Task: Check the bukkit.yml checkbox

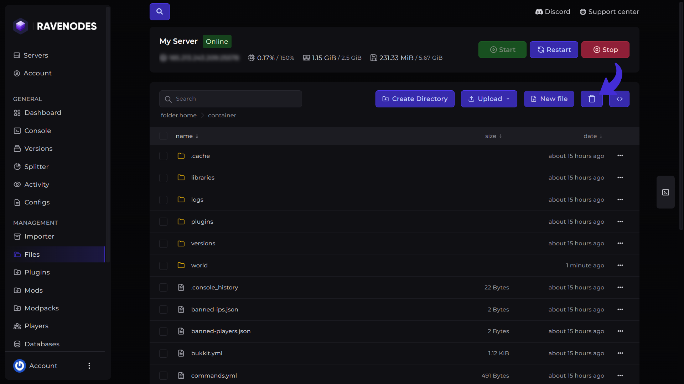Action: coord(163,353)
